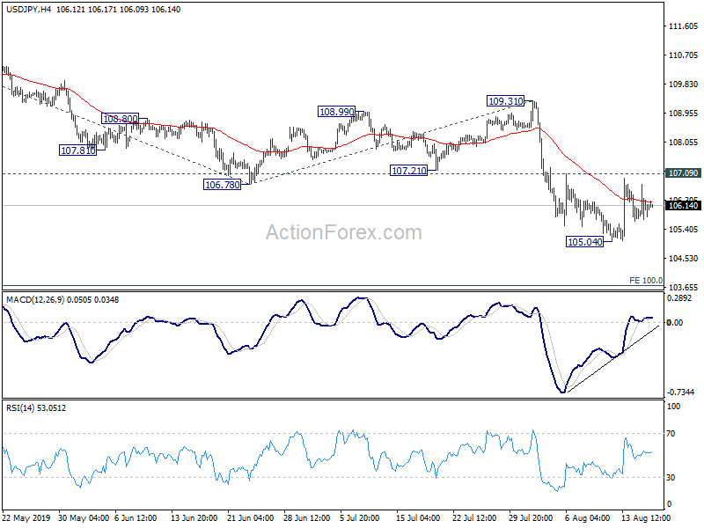Click the 111.605 price axis value

pyautogui.click(x=684, y=26)
